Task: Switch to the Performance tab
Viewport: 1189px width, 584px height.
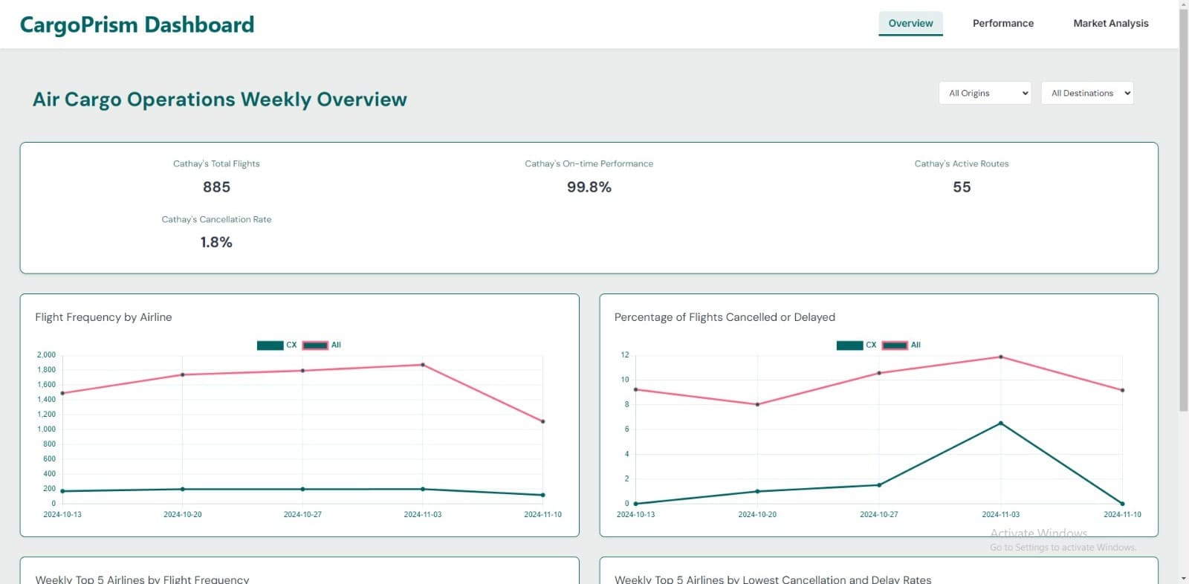Action: [x=1002, y=23]
